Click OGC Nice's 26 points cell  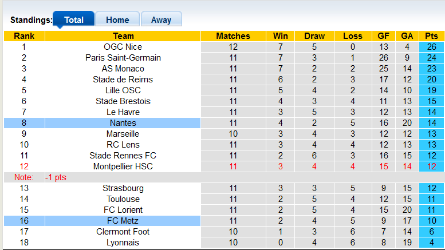tap(431, 47)
